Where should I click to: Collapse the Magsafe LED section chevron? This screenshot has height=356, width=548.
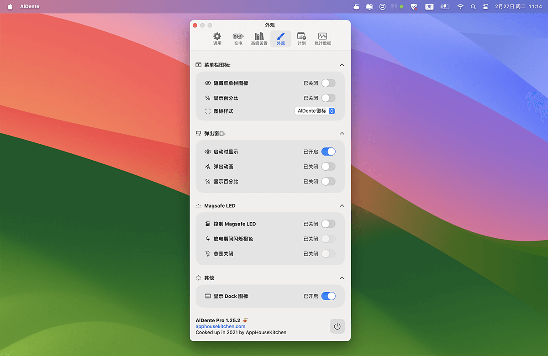point(342,206)
